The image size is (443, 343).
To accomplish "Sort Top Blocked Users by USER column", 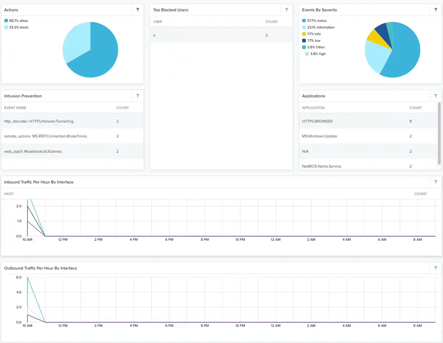I will (158, 22).
